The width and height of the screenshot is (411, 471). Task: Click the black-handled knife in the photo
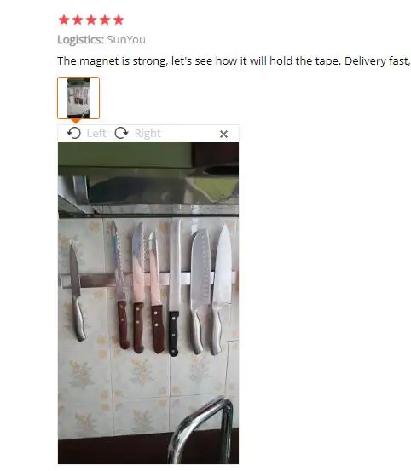(x=175, y=288)
